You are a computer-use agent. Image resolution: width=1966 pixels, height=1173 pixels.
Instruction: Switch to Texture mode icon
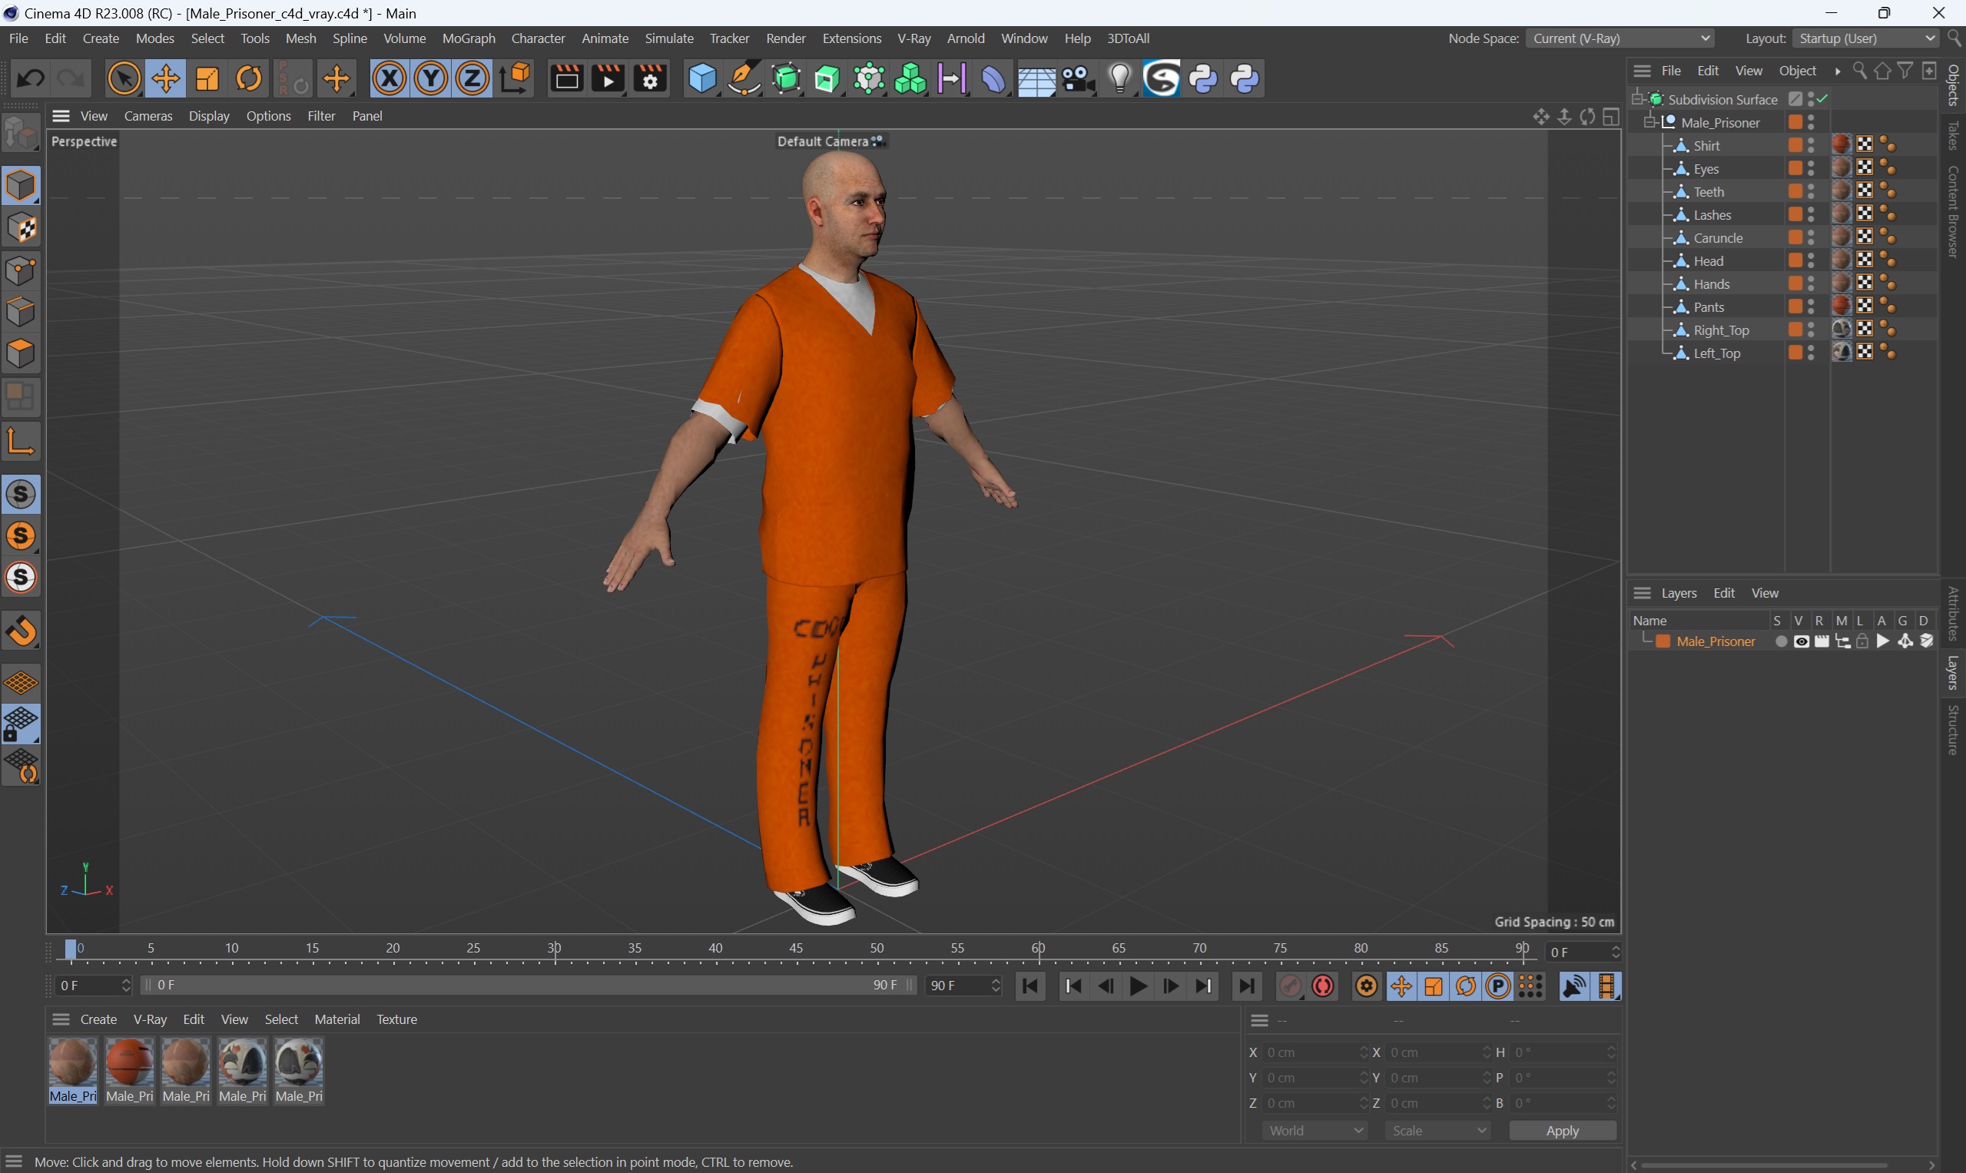(x=21, y=227)
